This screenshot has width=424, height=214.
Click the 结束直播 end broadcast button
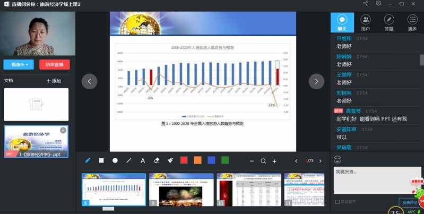click(54, 65)
